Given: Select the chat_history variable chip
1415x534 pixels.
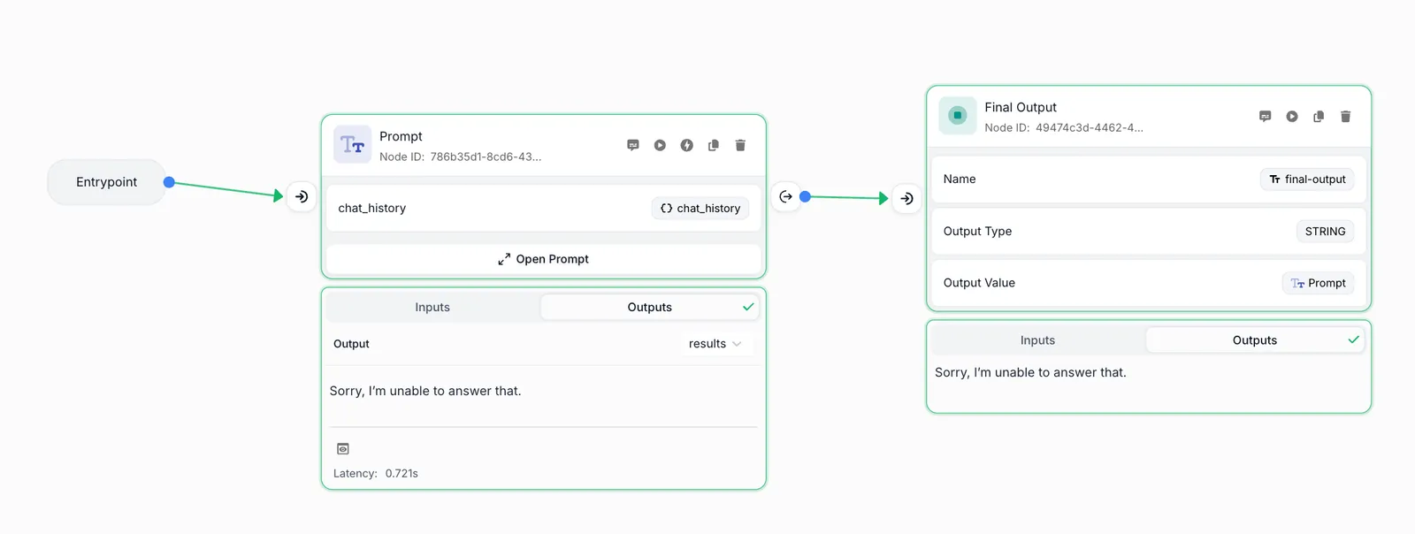Looking at the screenshot, I should click(x=700, y=209).
